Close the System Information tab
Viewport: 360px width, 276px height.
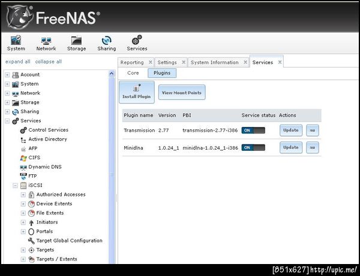245,62
